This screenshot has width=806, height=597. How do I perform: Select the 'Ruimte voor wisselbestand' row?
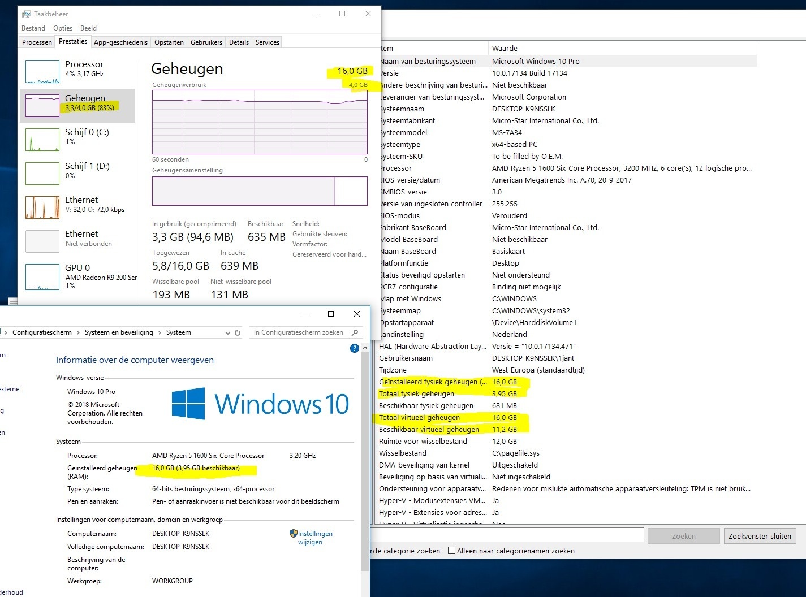pos(567,441)
